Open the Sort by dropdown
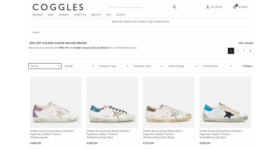This screenshot has height=149, width=280. pyautogui.click(x=45, y=66)
